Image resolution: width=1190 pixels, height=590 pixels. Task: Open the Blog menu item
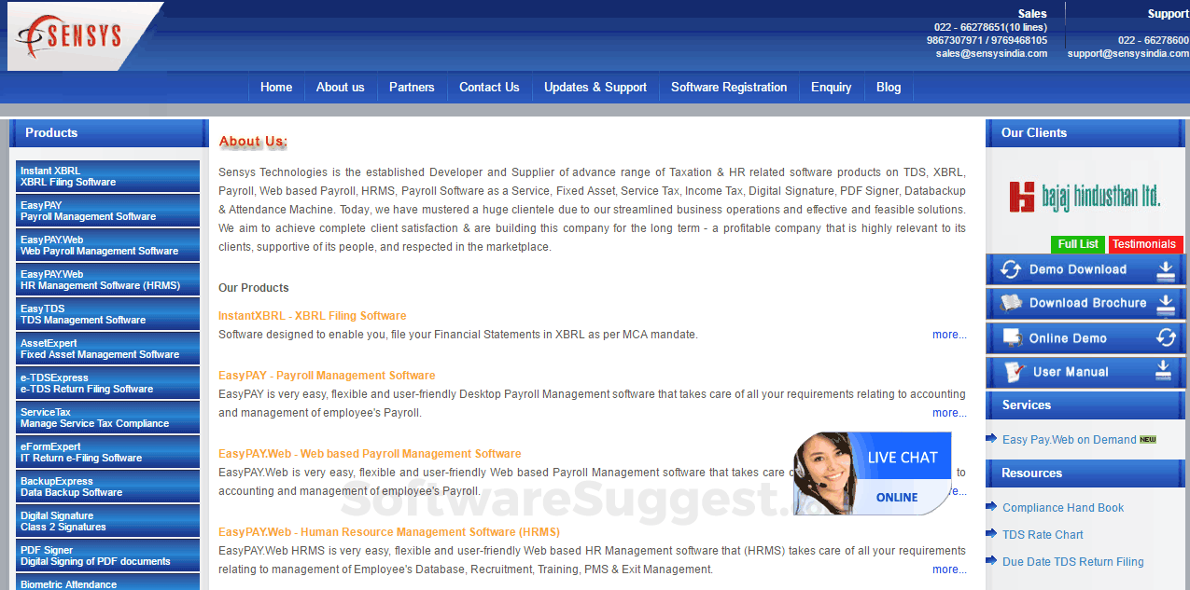pos(889,88)
